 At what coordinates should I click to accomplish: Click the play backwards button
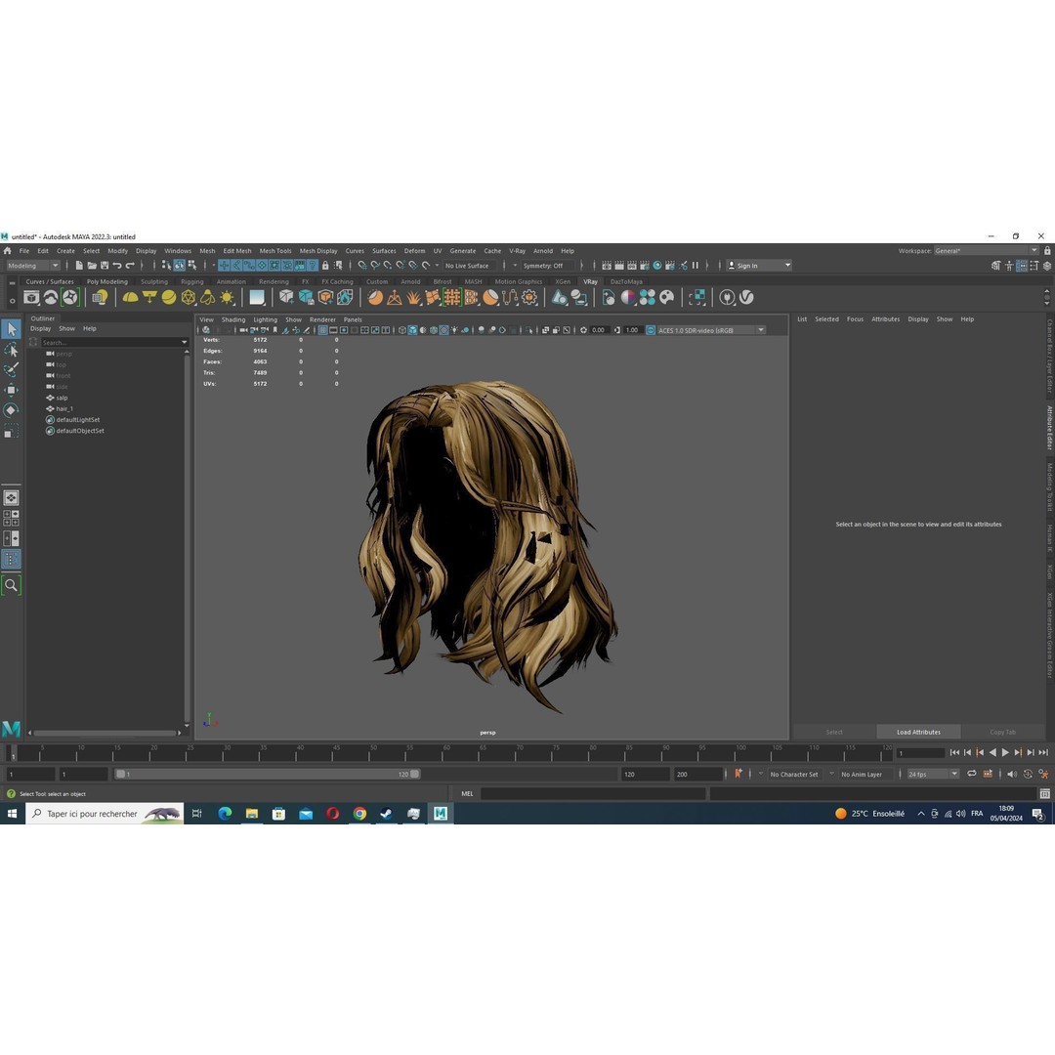(x=992, y=753)
